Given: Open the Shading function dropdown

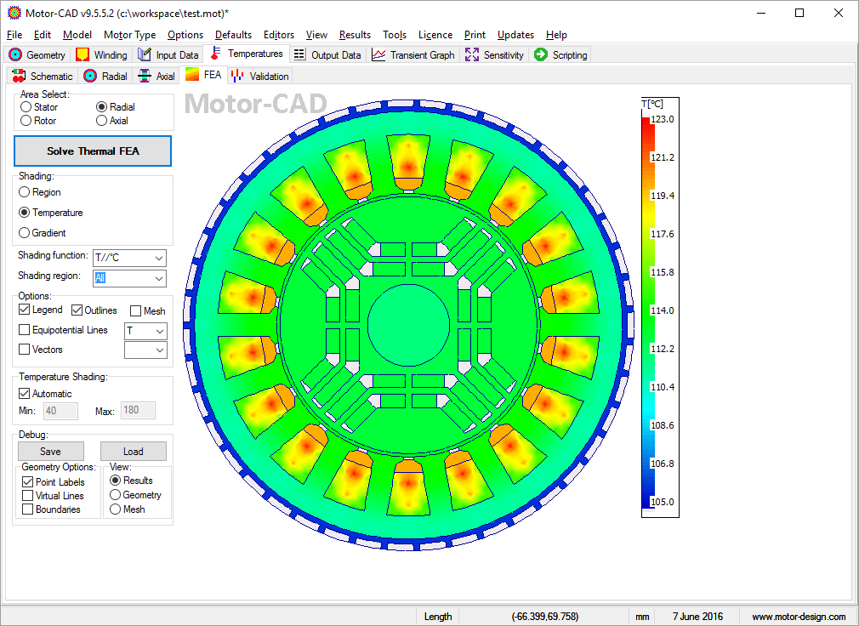Looking at the screenshot, I should tap(129, 258).
